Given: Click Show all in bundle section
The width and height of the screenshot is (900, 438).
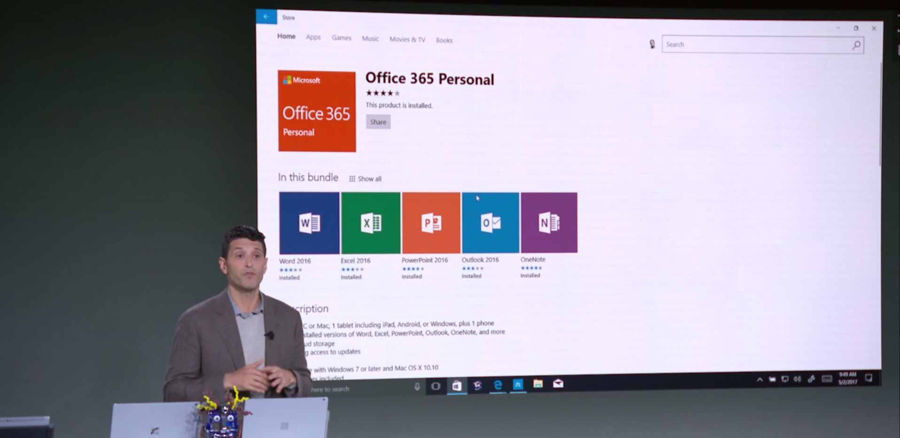Looking at the screenshot, I should click(365, 179).
